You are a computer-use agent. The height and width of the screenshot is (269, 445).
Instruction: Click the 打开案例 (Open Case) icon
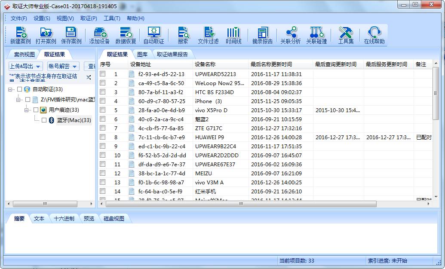tap(46, 35)
